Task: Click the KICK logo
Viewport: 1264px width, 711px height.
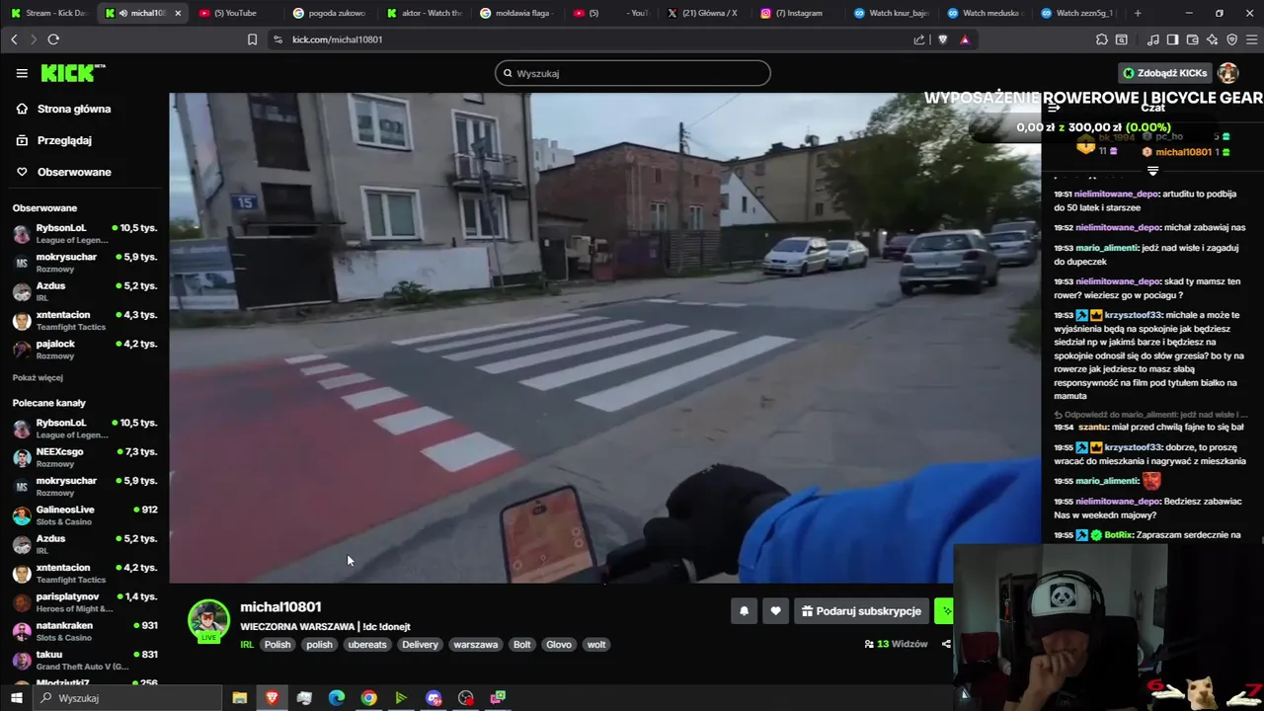Action: point(73,73)
